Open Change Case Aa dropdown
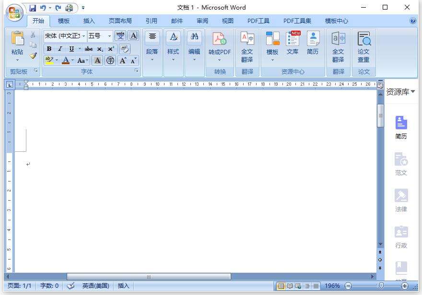 click(x=82, y=61)
